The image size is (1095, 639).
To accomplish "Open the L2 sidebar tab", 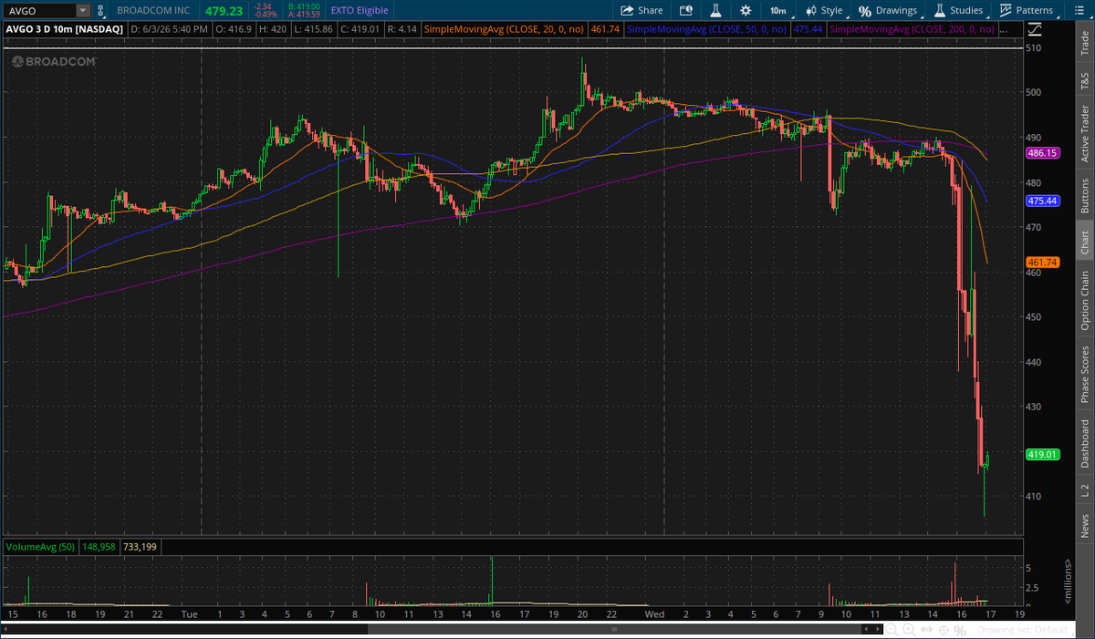I will tap(1085, 490).
